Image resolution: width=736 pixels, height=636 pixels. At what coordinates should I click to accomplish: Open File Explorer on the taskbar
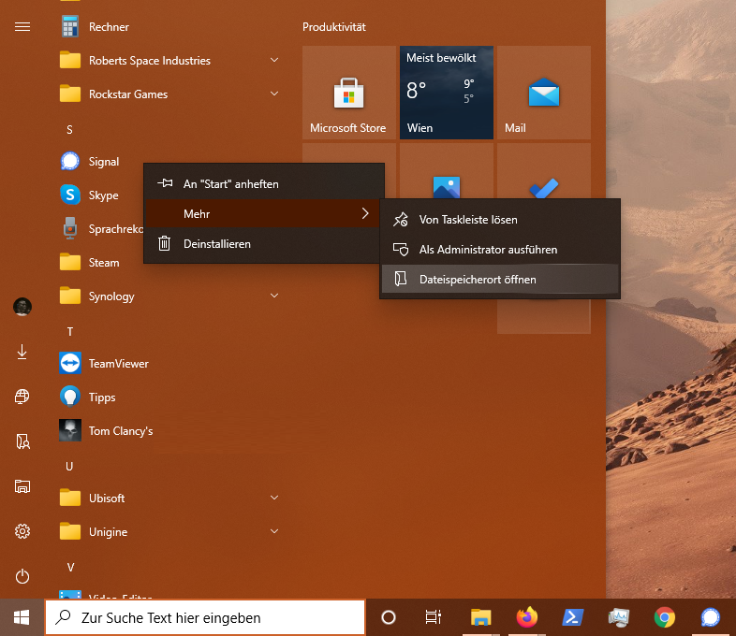480,617
